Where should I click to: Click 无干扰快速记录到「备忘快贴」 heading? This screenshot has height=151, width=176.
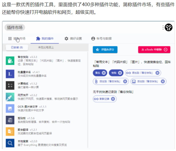[x=113, y=92]
